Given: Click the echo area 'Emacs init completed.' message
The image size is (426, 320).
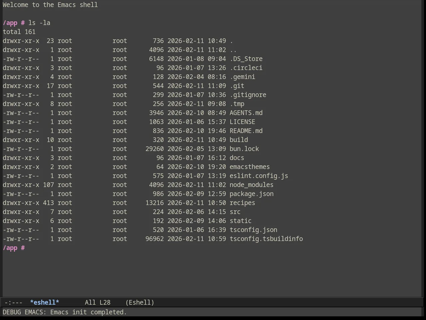Looking at the screenshot, I should pos(89,312).
